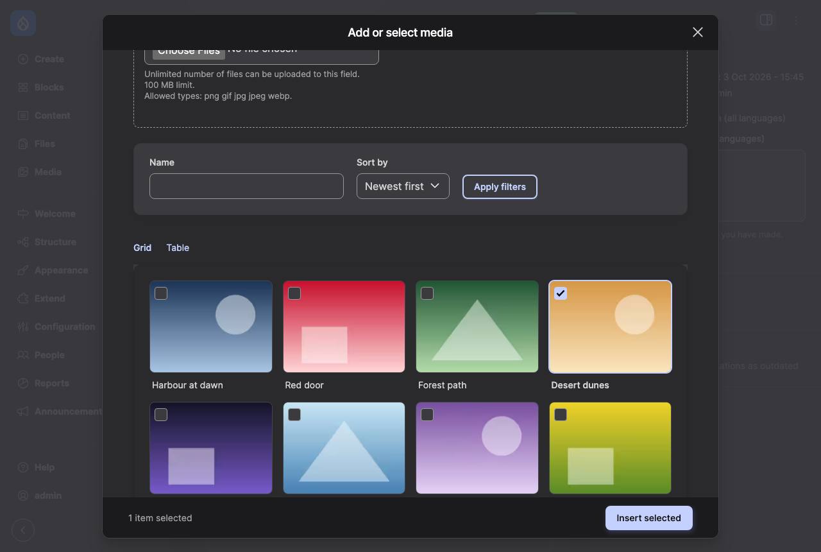Screen dimensions: 821x552
Task: Click the Content icon in sidebar
Action: [x=23, y=116]
